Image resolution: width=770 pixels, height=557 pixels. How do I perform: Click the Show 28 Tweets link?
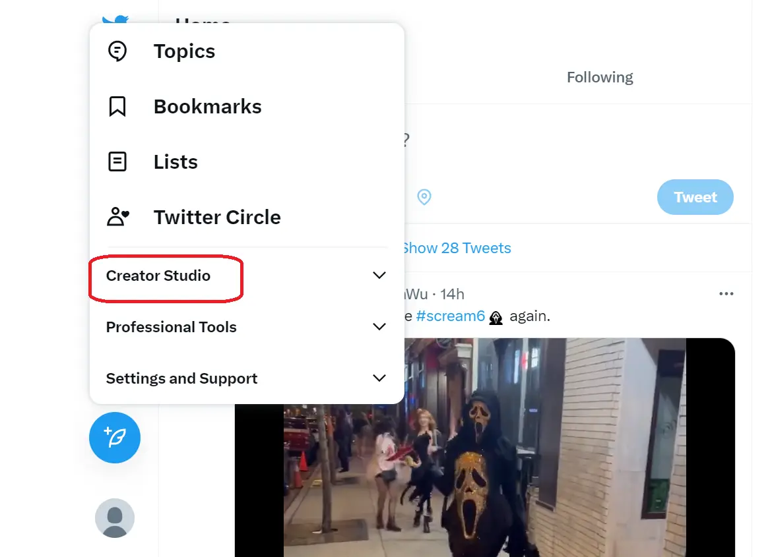tap(457, 249)
